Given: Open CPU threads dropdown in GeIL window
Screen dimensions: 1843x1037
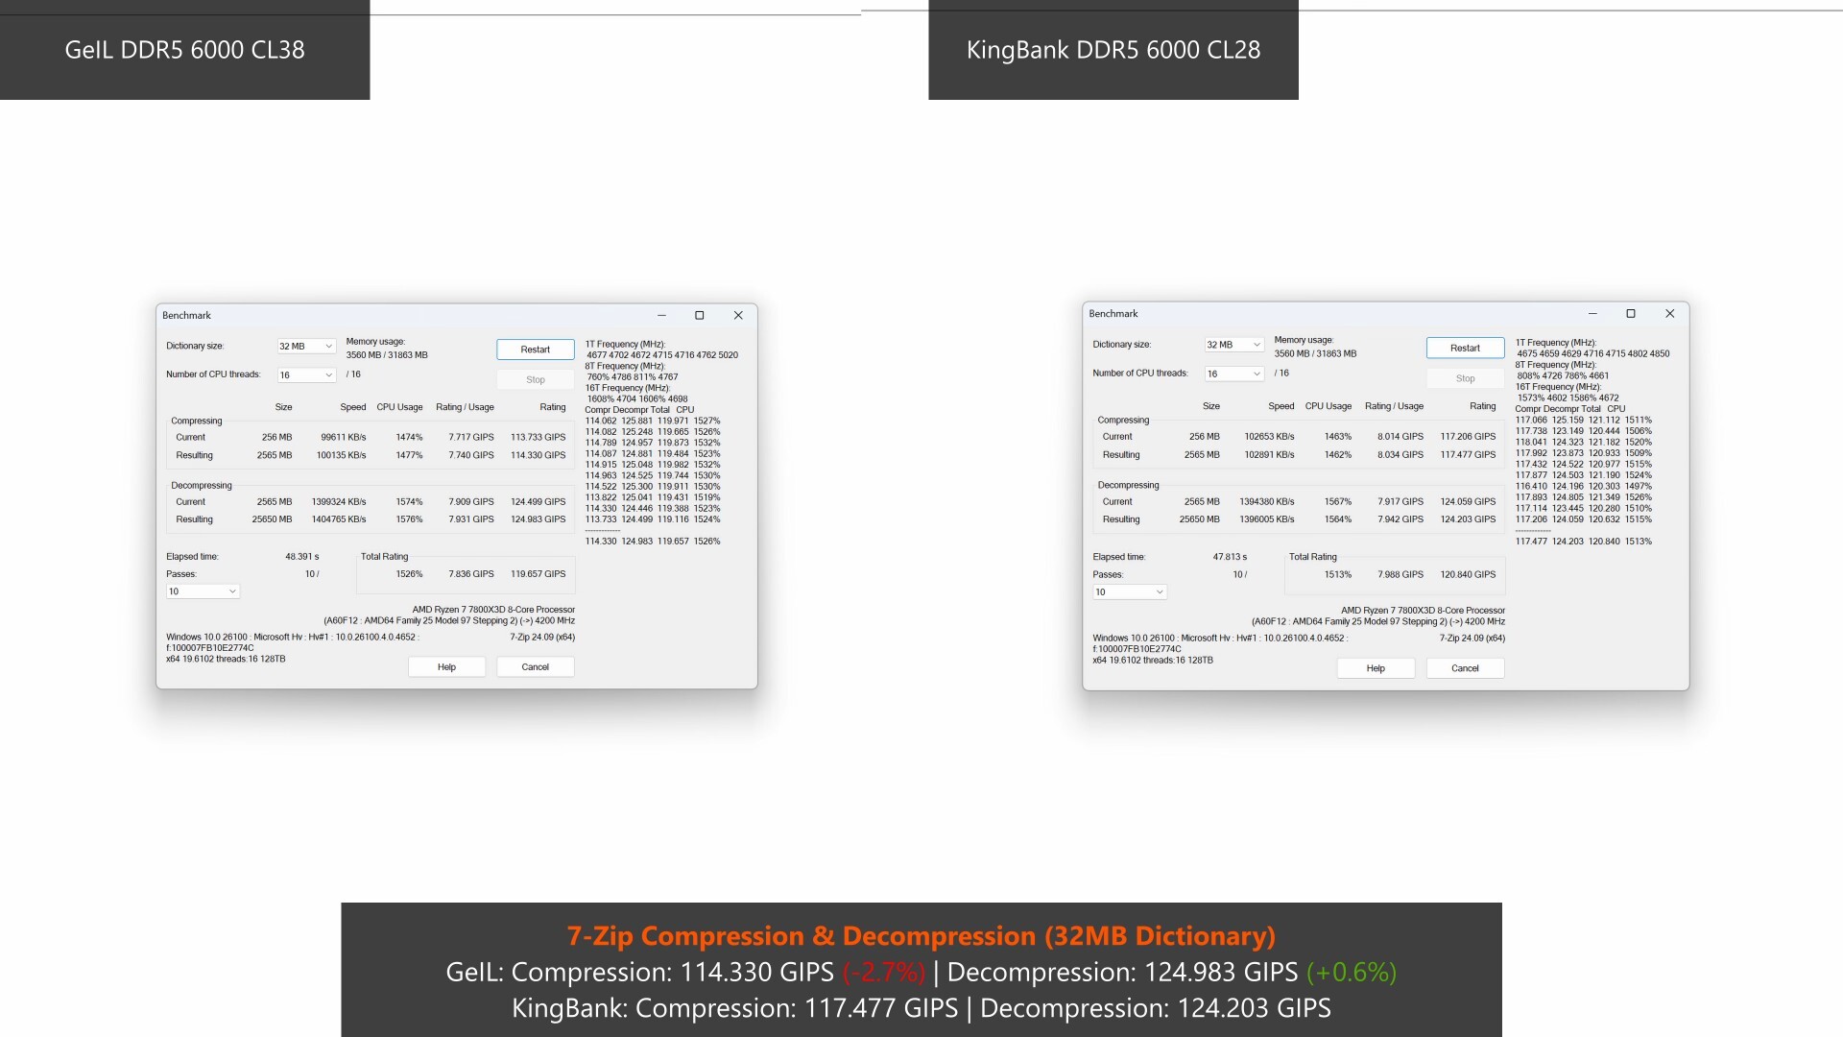Looking at the screenshot, I should pyautogui.click(x=306, y=375).
